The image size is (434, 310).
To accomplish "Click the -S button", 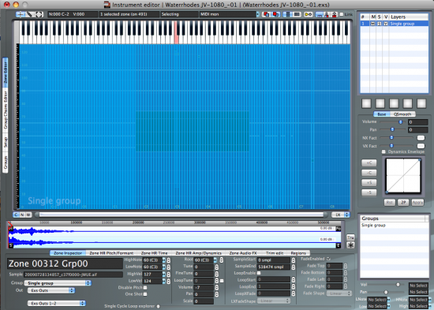I will (x=369, y=192).
